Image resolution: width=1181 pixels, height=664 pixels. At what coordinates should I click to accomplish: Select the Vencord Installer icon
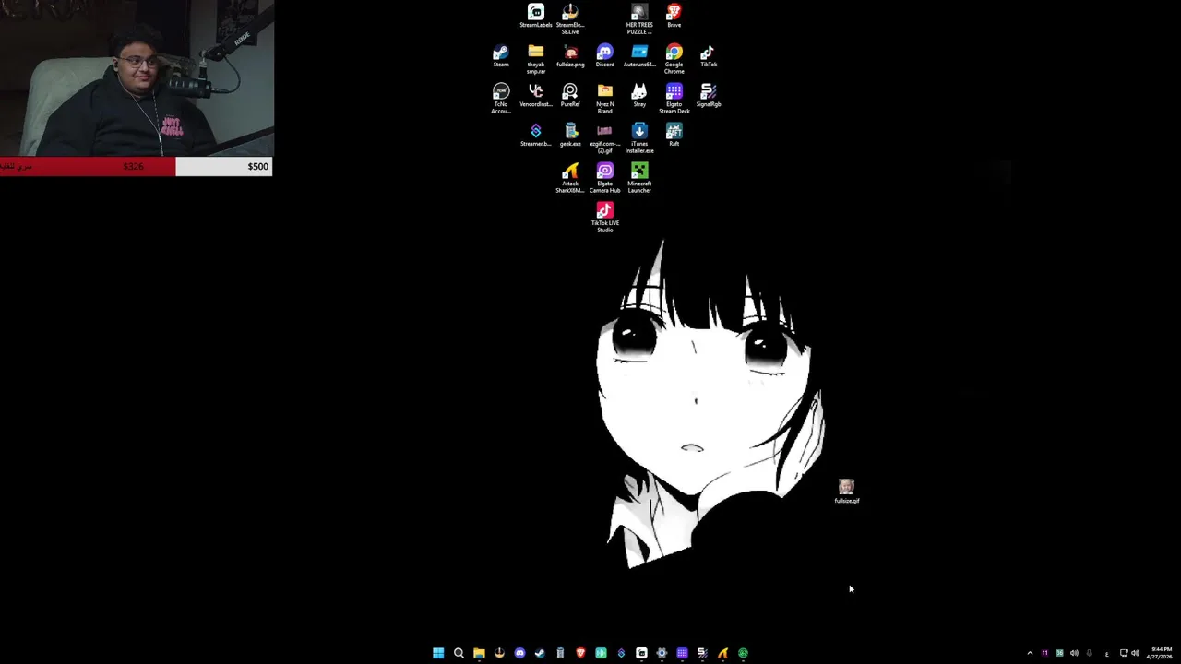(x=535, y=95)
